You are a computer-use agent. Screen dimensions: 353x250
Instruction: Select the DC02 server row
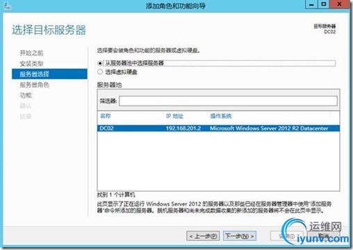(x=218, y=128)
